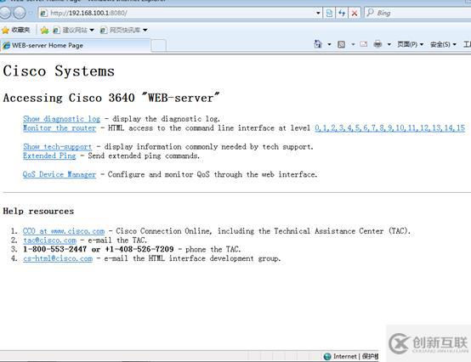Image resolution: width=471 pixels, height=362 pixels.
Task: Expand the Home button dropdown arrow
Action: [329, 44]
